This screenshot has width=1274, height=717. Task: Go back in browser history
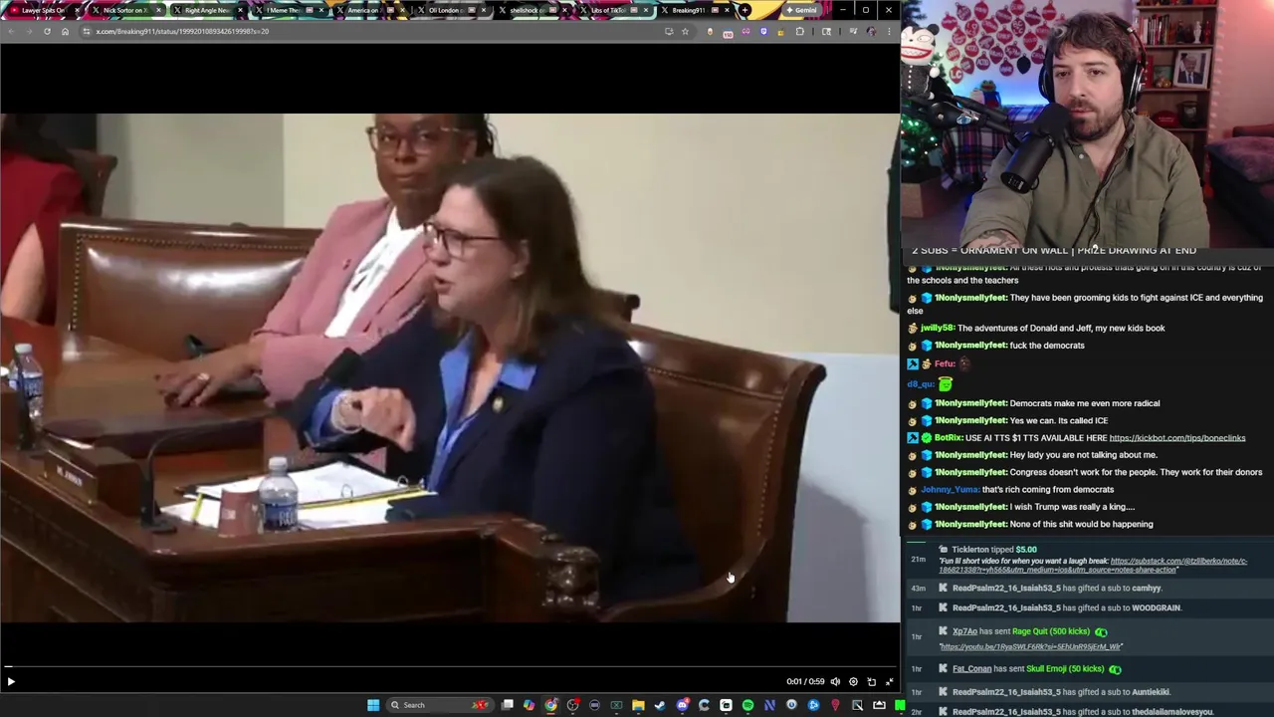pyautogui.click(x=11, y=31)
